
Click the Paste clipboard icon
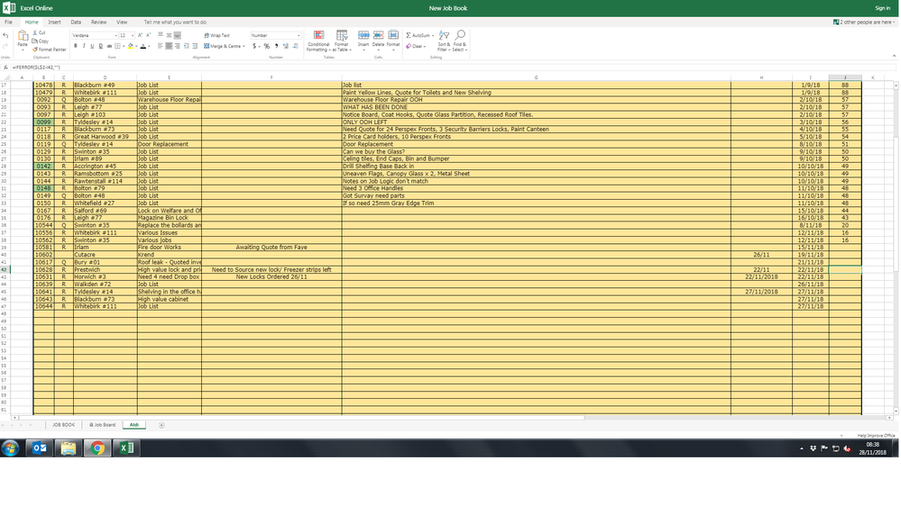(x=23, y=36)
